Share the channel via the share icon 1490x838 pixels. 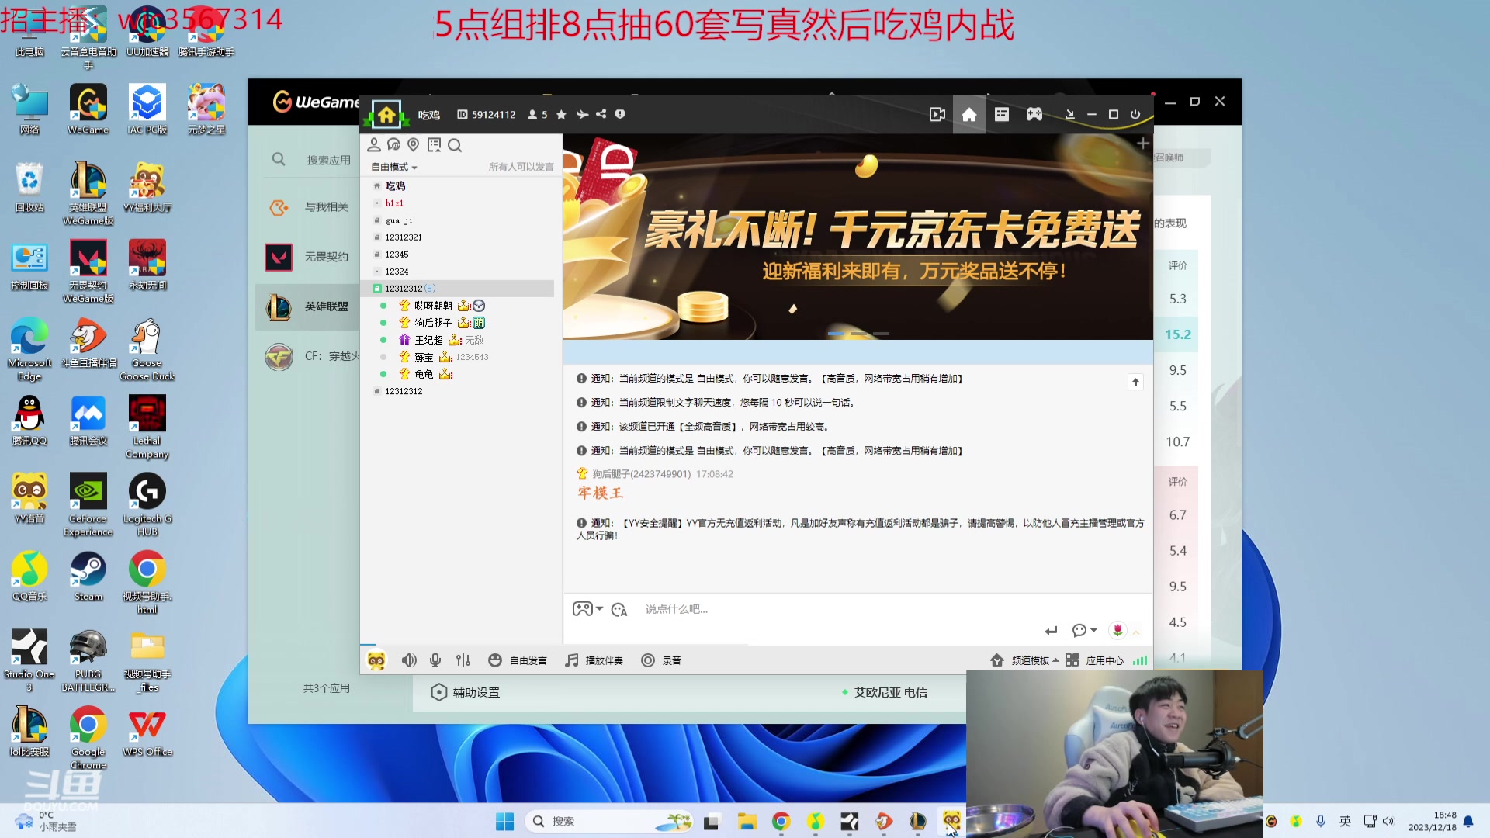tap(601, 115)
